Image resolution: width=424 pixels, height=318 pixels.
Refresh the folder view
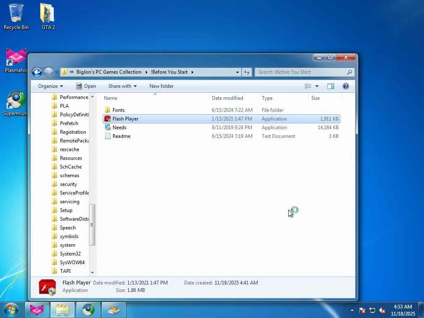[247, 72]
